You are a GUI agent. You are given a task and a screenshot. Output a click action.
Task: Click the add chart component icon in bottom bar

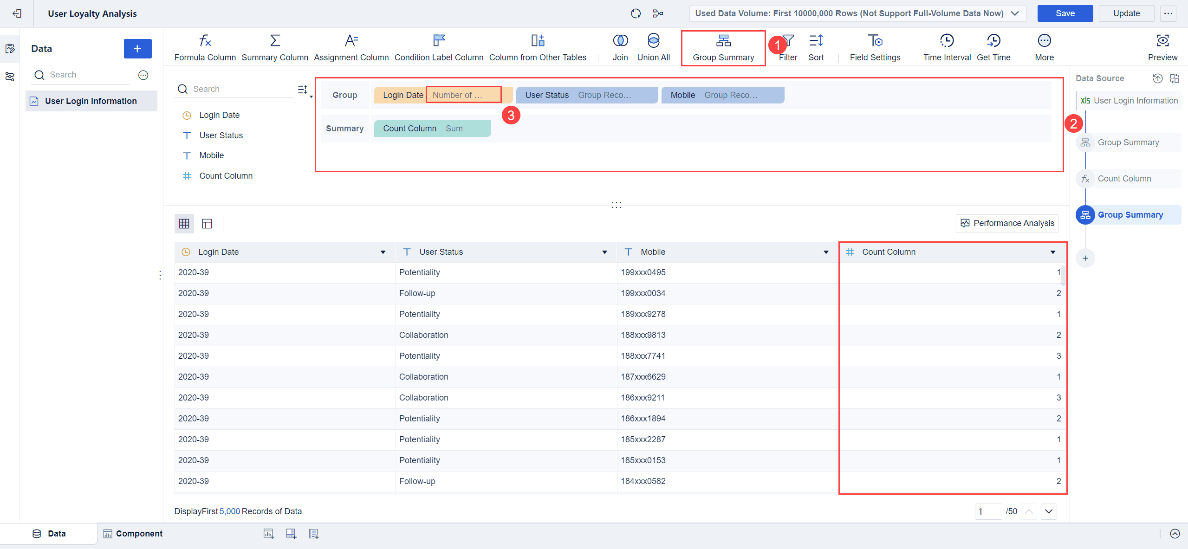pos(268,534)
